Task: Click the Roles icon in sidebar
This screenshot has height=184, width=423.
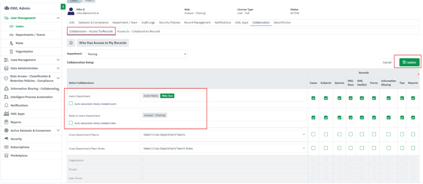Action: tap(11, 43)
